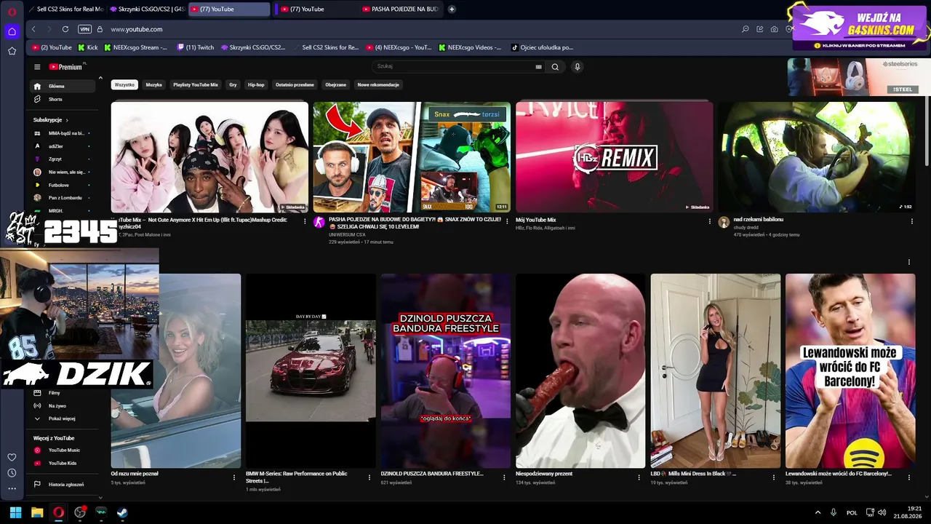Viewport: 931px width, 524px height.
Task: Switch to the 'Skrzynki CS:GO/CS2' tab
Action: coord(147,9)
